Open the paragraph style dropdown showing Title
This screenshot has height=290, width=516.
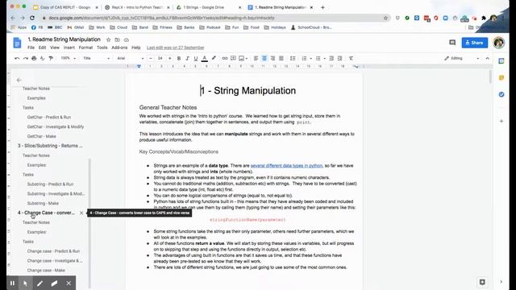tap(97, 58)
